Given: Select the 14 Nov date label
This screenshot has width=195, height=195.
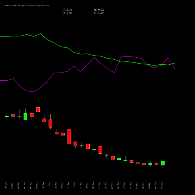Looking at the screenshot, I should (x=68, y=186).
